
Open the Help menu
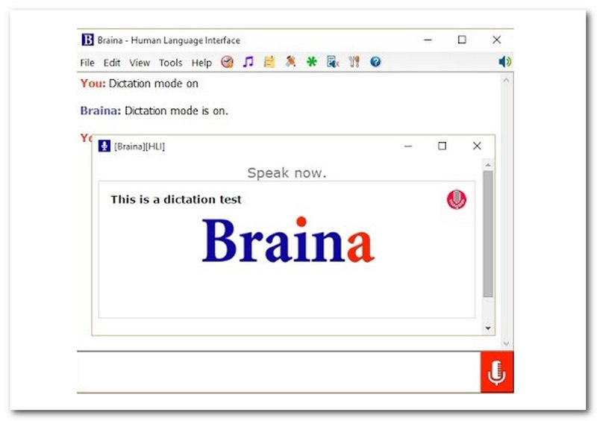point(201,63)
